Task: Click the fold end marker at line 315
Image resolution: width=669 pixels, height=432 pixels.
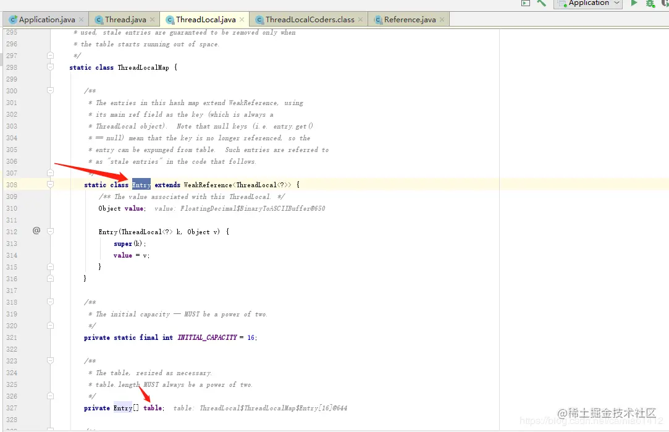Action: tap(51, 267)
